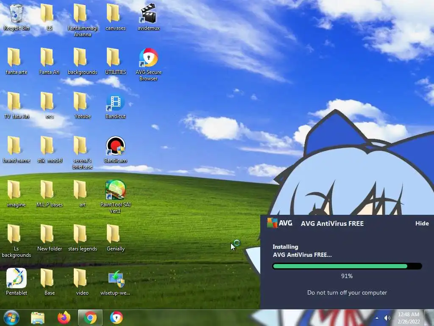The height and width of the screenshot is (326, 434).
Task: Select the video folder
Action: coord(83,282)
